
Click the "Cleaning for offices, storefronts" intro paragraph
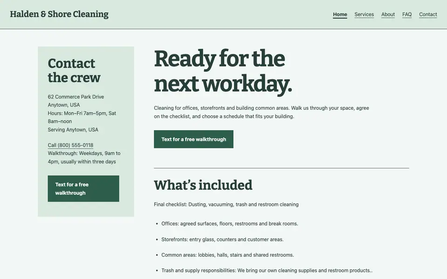click(x=261, y=112)
